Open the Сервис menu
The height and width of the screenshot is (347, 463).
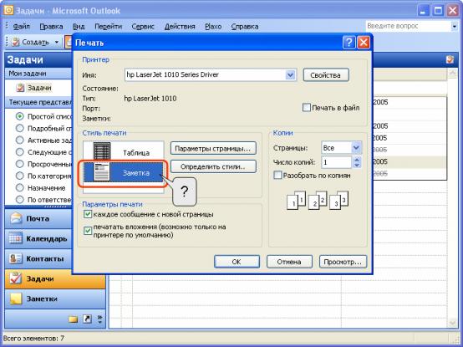pos(143,27)
